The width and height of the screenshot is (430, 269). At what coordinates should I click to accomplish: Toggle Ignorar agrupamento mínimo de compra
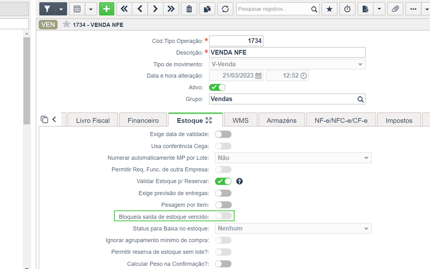[x=223, y=240]
